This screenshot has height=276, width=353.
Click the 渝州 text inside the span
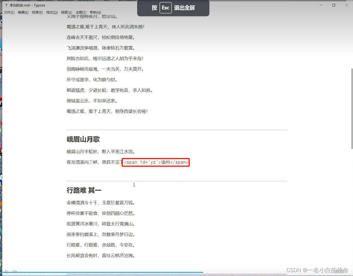[166, 162]
